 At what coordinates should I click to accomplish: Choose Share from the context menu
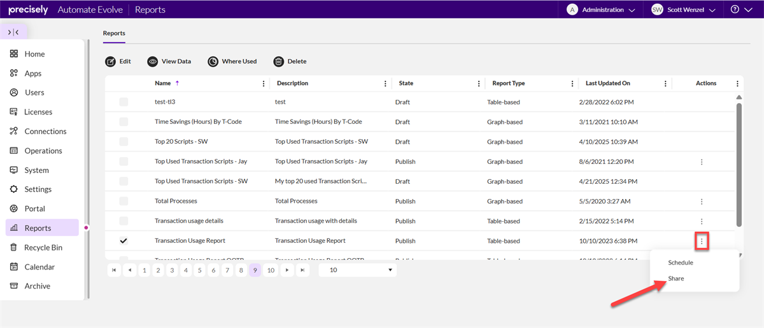coord(676,278)
